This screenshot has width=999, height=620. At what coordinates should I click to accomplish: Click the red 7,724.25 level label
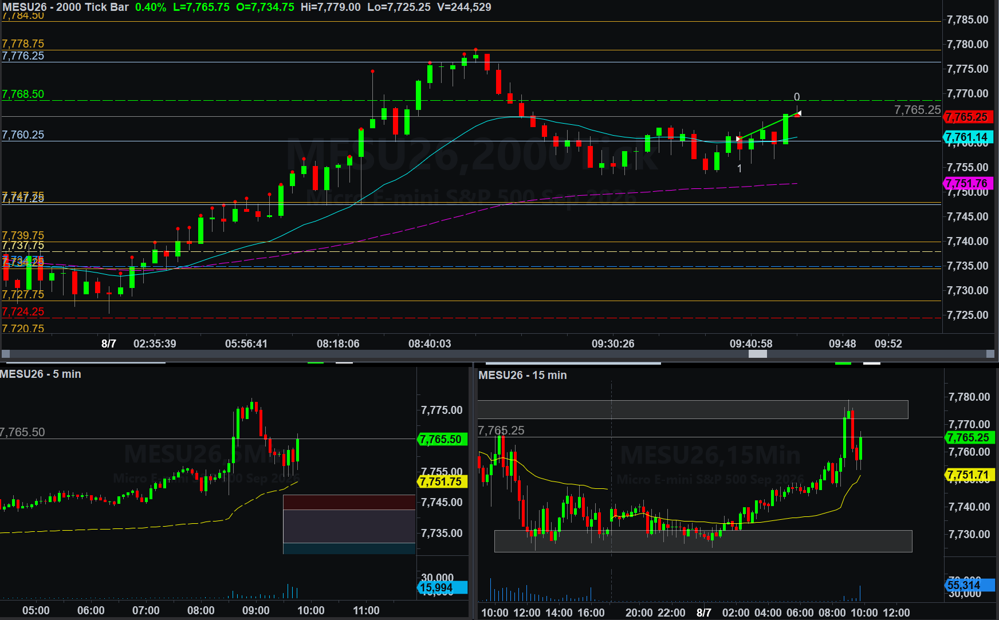click(23, 312)
